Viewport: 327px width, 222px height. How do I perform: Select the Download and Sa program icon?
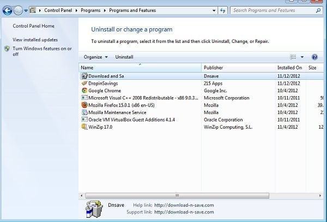[84, 76]
